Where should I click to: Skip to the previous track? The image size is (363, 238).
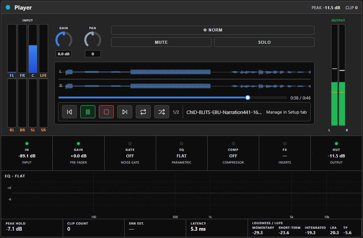tap(69, 112)
